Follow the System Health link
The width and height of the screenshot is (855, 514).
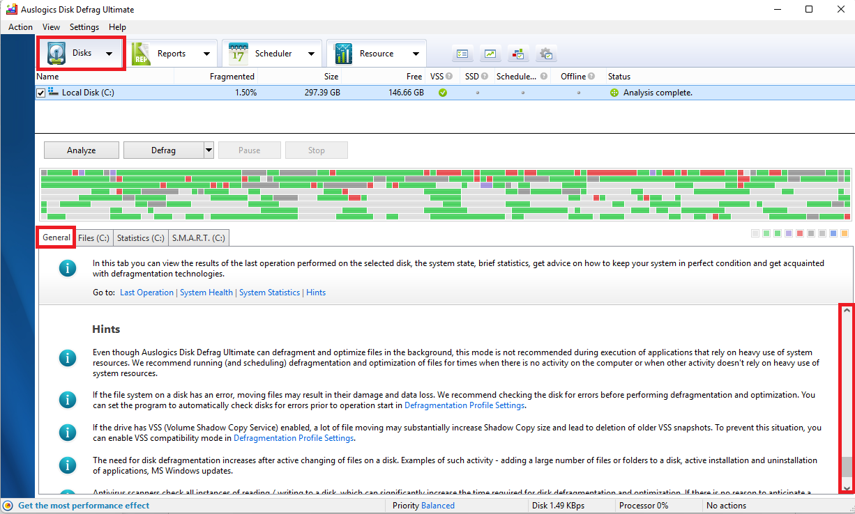206,293
